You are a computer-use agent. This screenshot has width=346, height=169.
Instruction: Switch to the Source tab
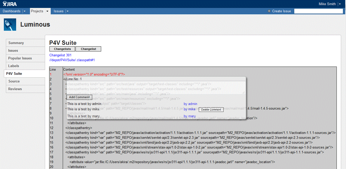pos(25,81)
